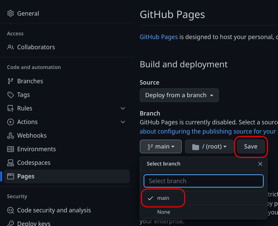278x226 pixels.
Task: Open the / (root) folder dropdown
Action: pos(209,146)
